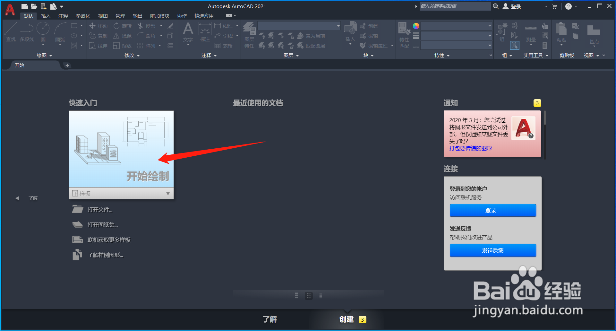
Task: Click the Open file icon in quick access toolbar
Action: coord(34,6)
